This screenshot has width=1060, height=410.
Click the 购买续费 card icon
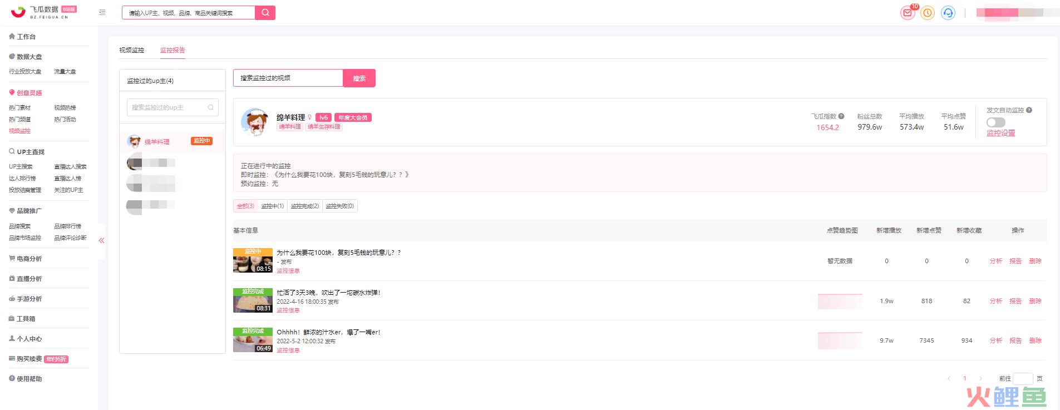click(12, 358)
